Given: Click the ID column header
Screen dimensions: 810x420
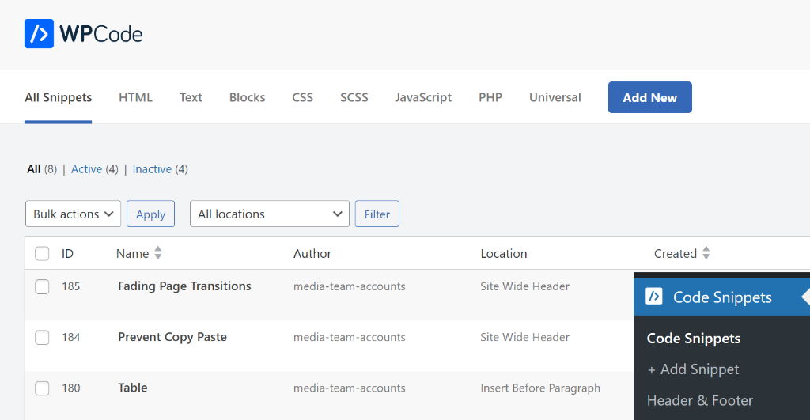Looking at the screenshot, I should [68, 254].
